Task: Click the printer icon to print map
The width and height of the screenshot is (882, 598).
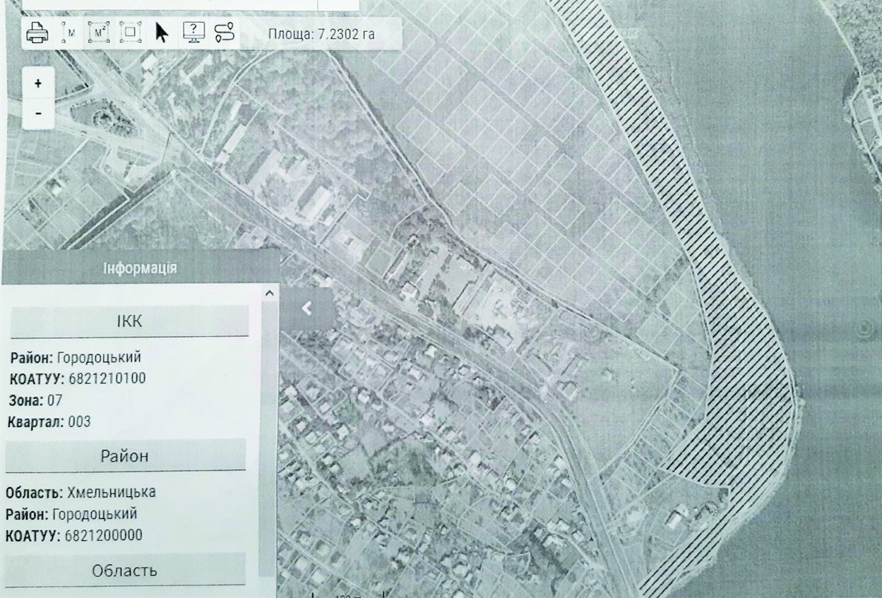Action: [x=37, y=33]
